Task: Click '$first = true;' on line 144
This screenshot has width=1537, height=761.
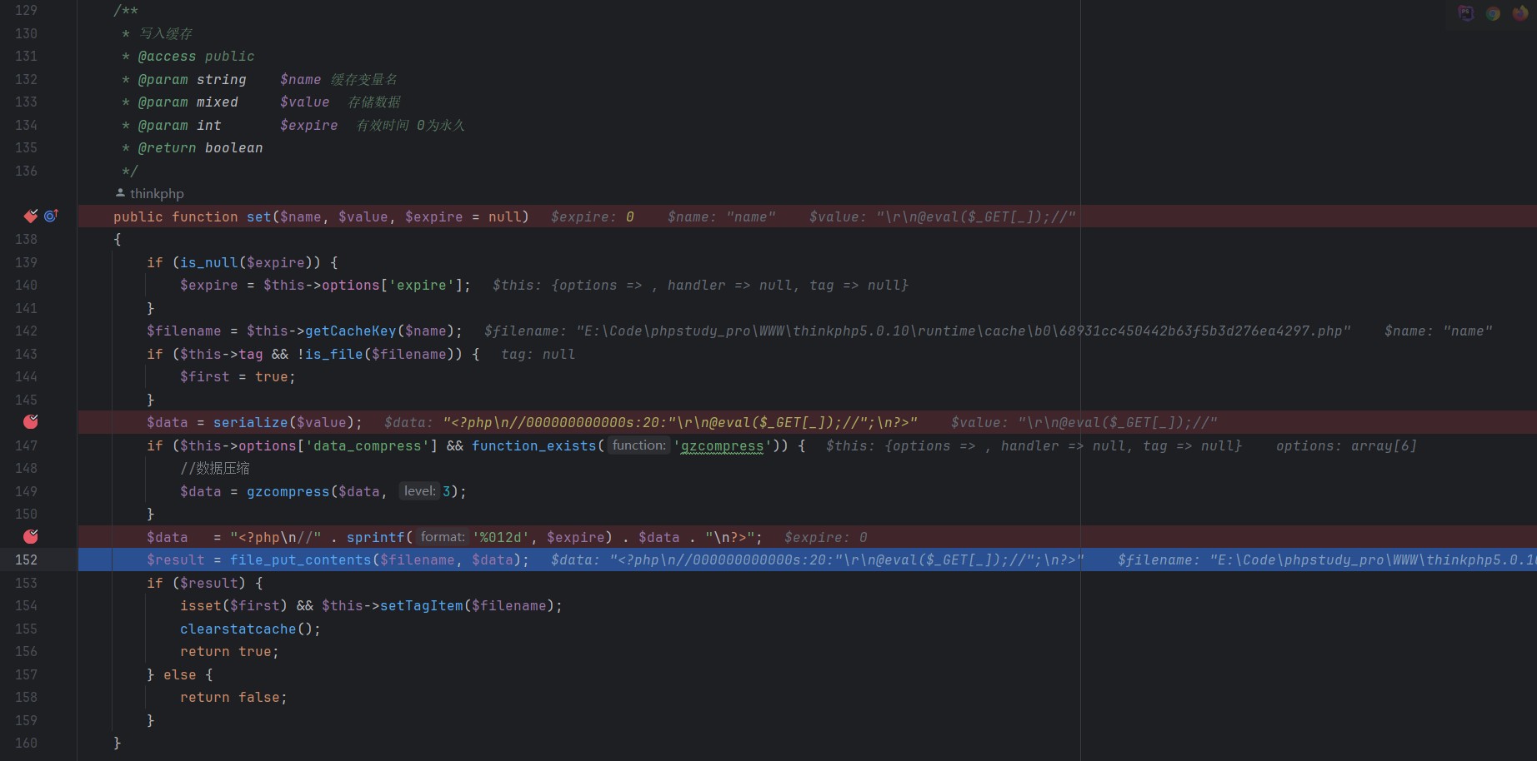Action: coord(238,376)
